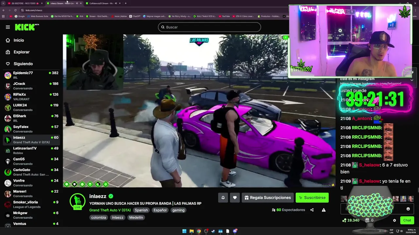Viewport: 419px width, 235px height.
Task: Select the Medellín tag
Action: 136,217
